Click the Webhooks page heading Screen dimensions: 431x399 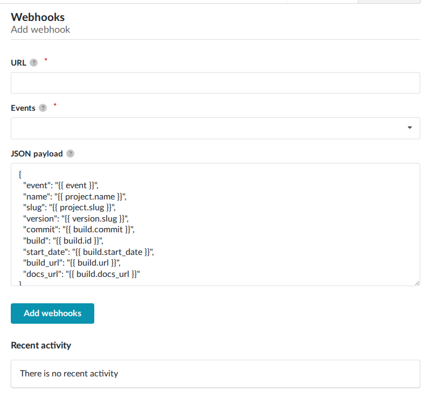(x=38, y=17)
